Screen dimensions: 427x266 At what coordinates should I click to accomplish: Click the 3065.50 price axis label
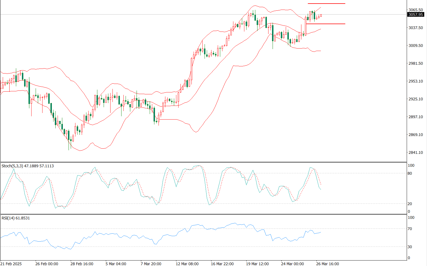tap(415, 10)
